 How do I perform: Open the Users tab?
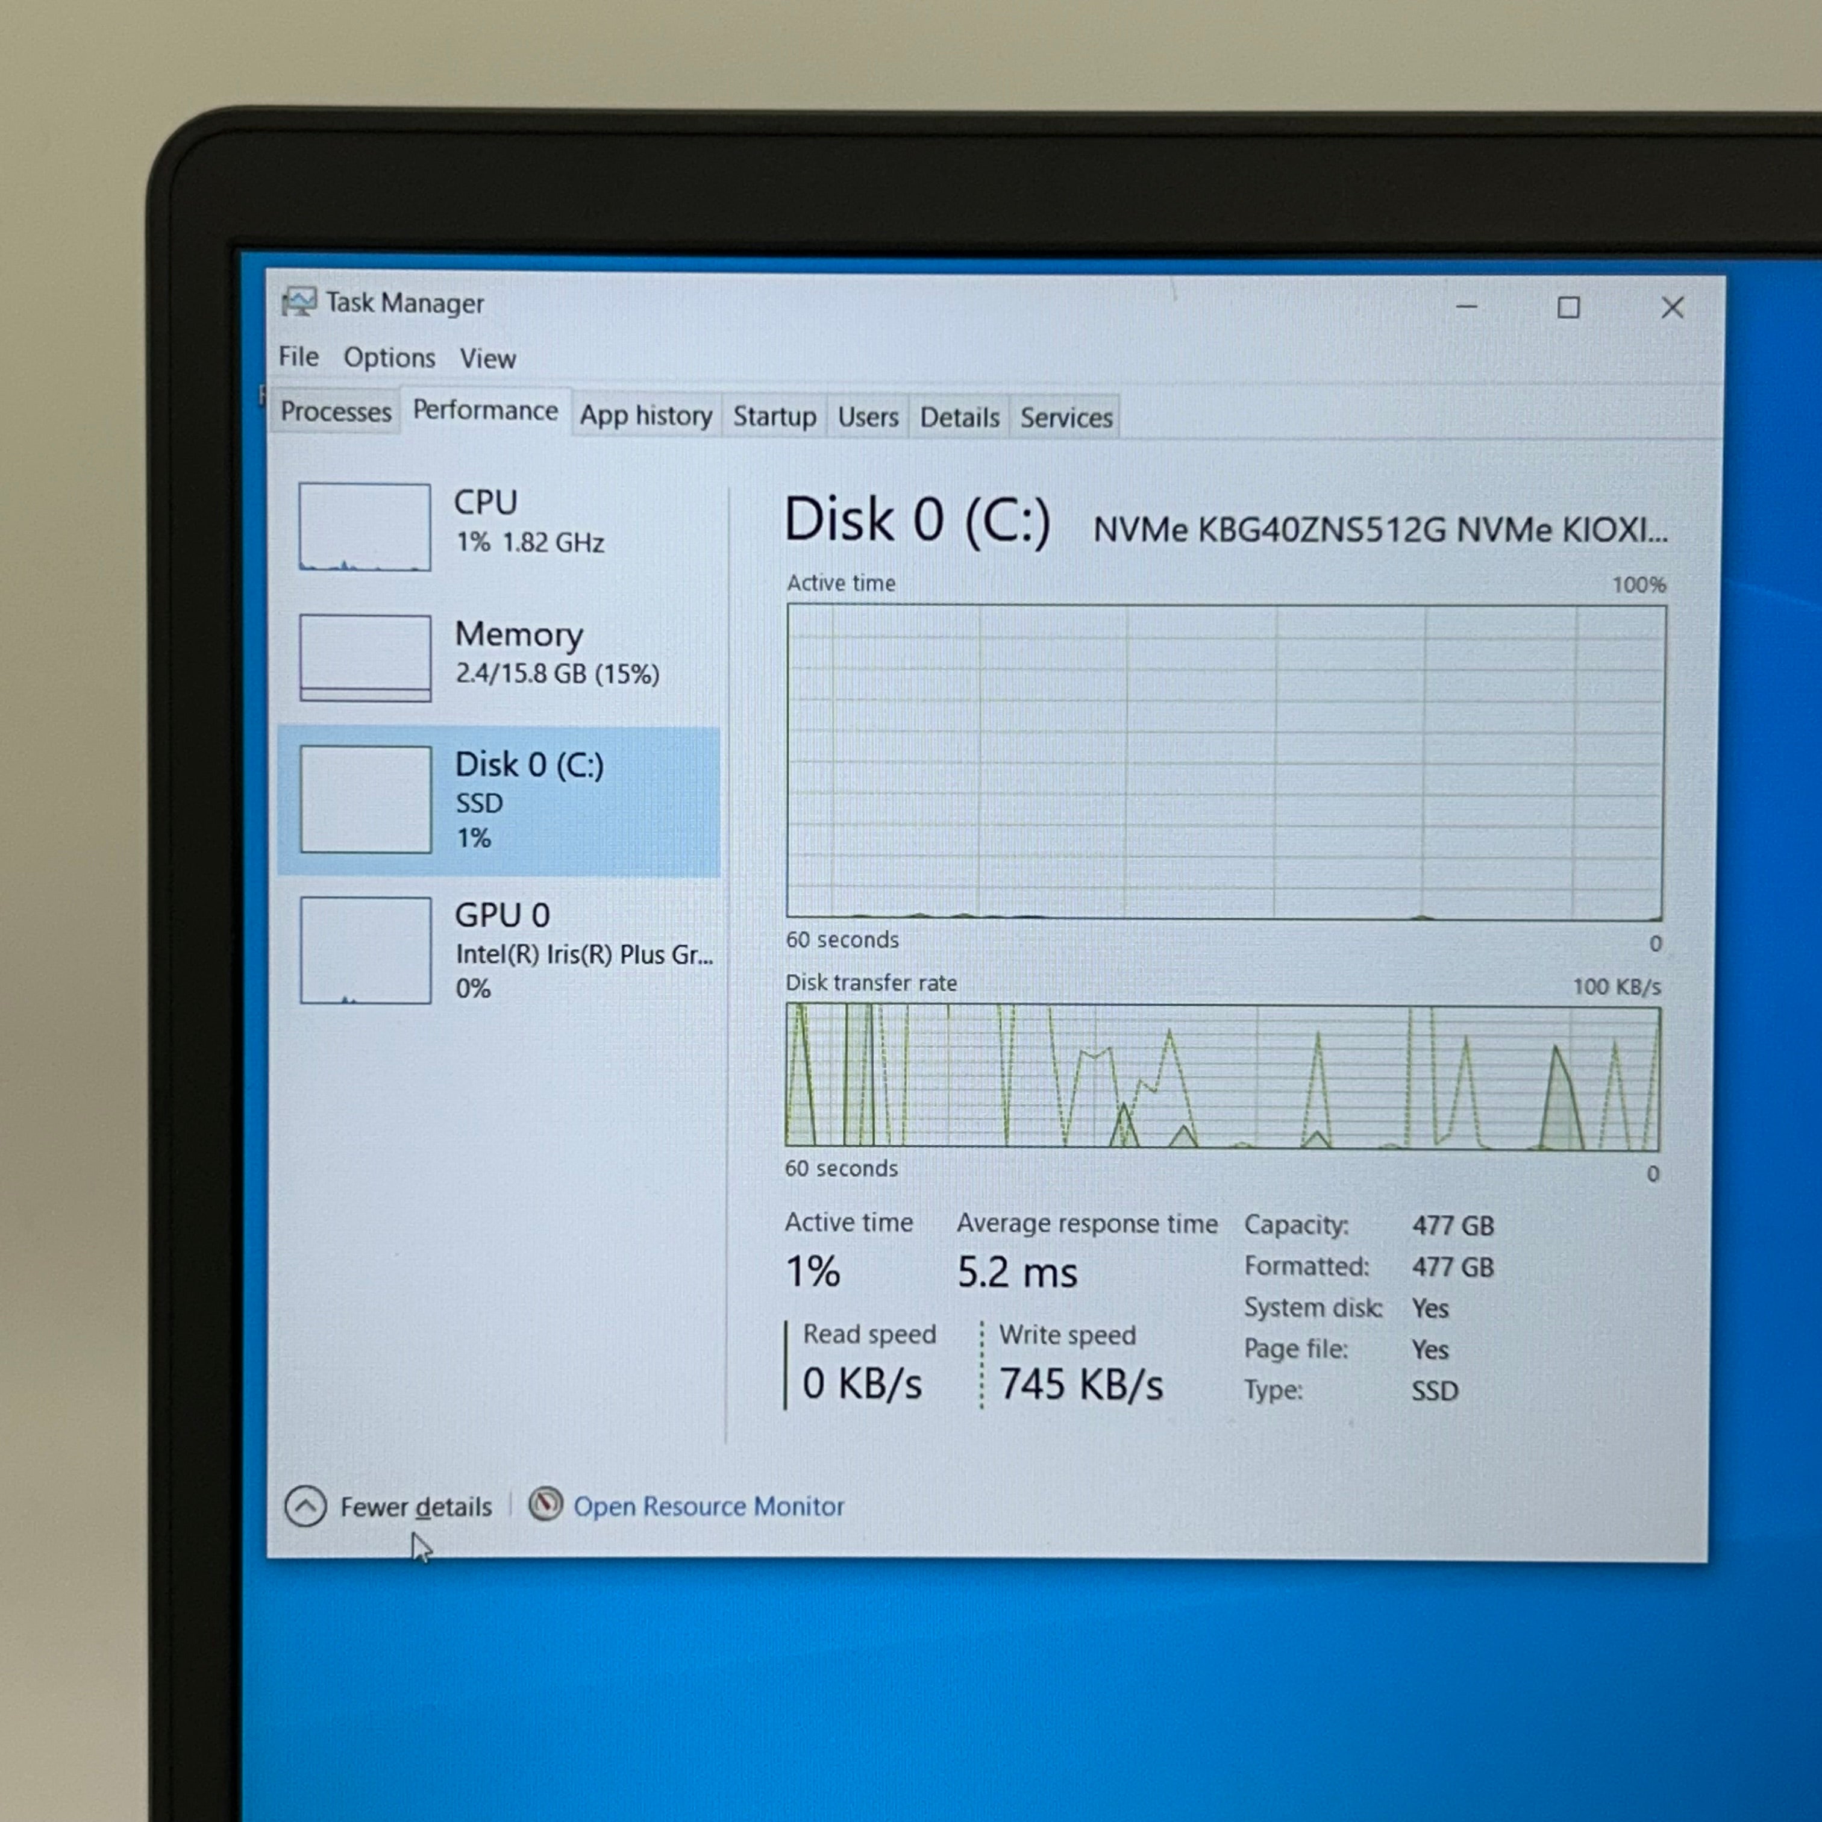[x=868, y=417]
